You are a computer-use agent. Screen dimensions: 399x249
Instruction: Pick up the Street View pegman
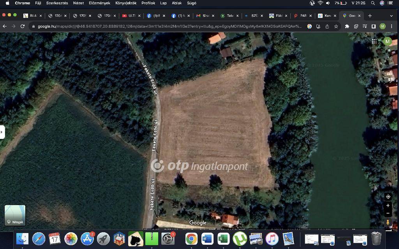coord(388,223)
